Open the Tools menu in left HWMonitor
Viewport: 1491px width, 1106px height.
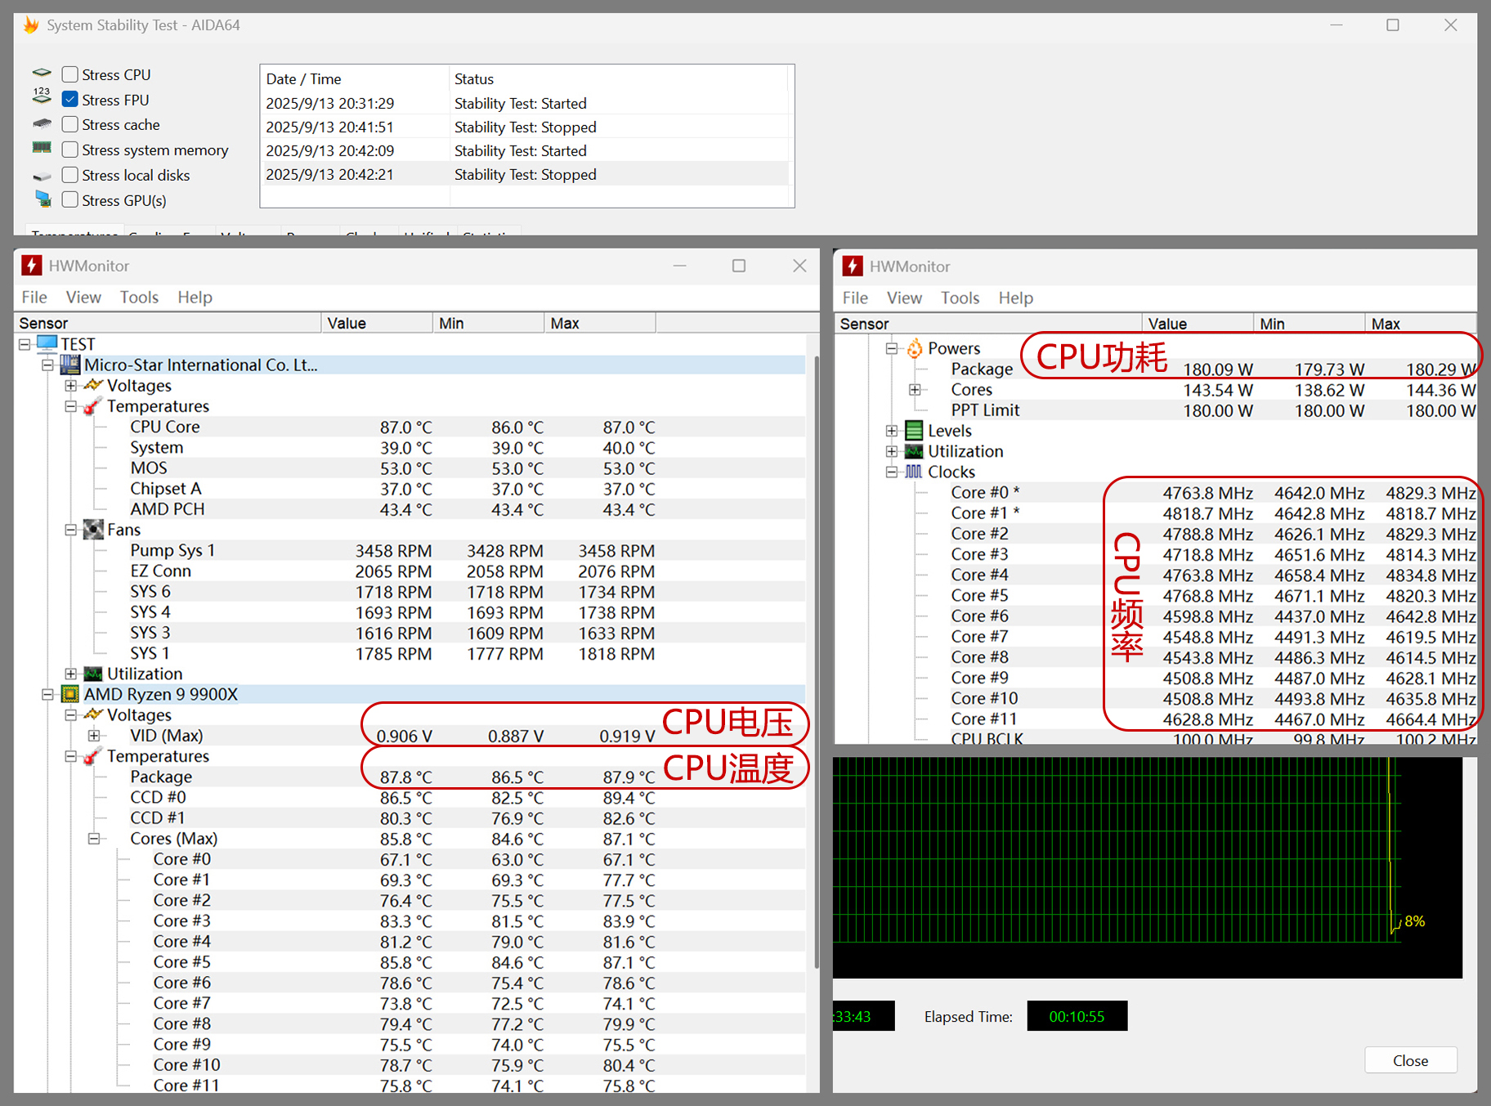pos(139,298)
